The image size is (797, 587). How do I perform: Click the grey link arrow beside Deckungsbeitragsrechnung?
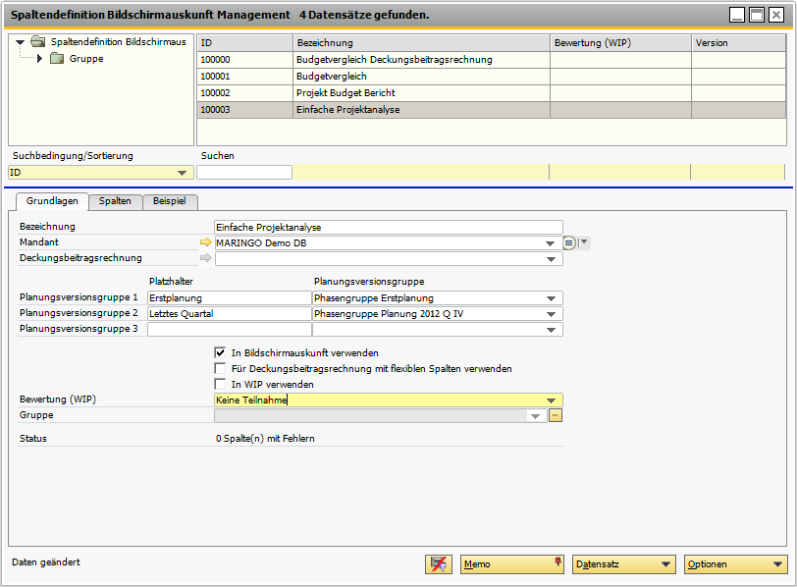click(x=205, y=259)
